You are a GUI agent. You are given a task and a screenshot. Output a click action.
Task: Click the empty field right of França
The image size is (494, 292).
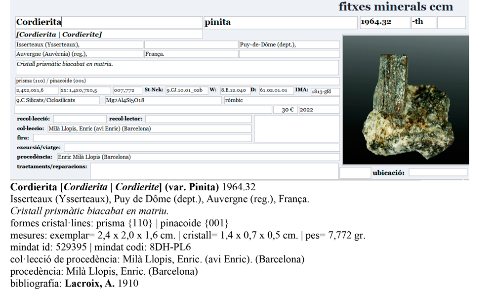(x=289, y=54)
